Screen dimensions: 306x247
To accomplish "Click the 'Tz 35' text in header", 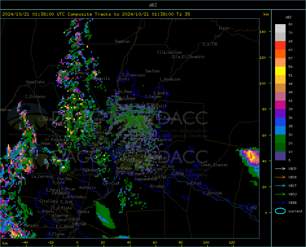I will pos(183,14).
